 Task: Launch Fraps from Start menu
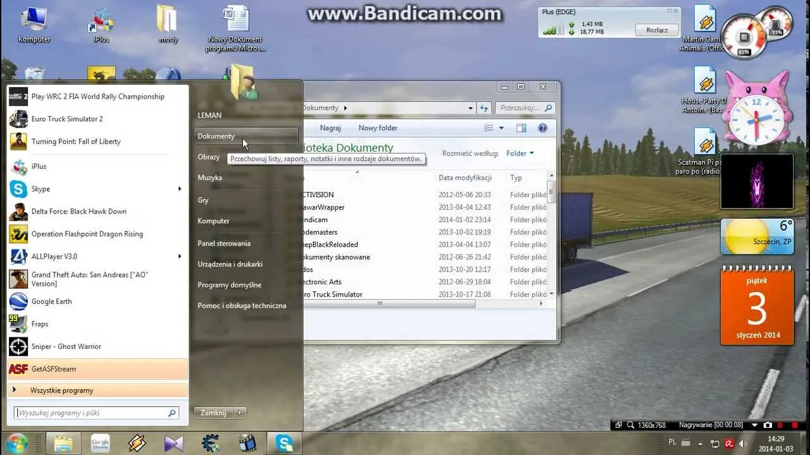pyautogui.click(x=98, y=324)
